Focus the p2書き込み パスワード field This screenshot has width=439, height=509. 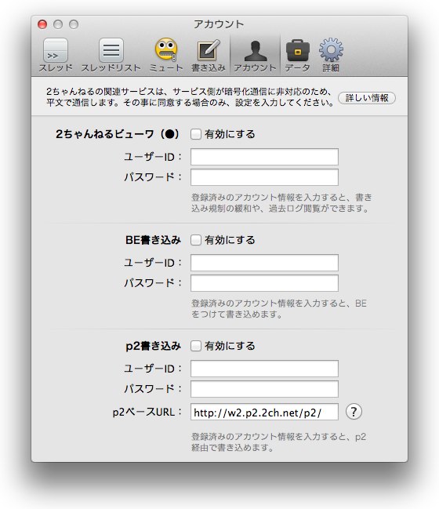tap(264, 389)
